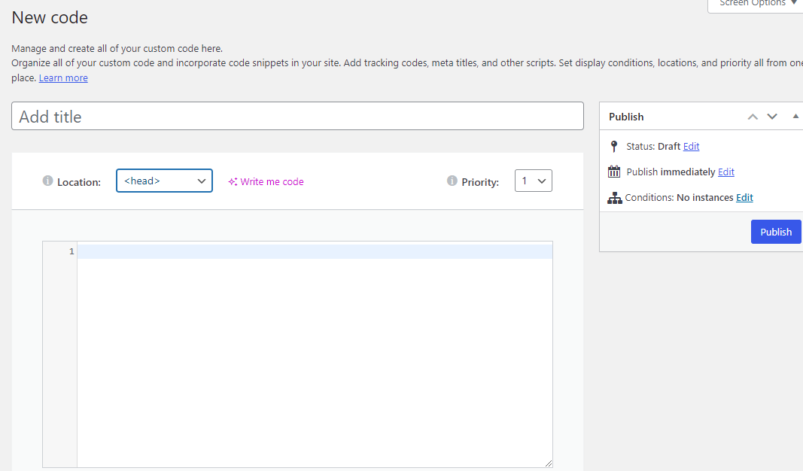Click the code editor resize handle
Screen dimensions: 803x471
click(548, 463)
